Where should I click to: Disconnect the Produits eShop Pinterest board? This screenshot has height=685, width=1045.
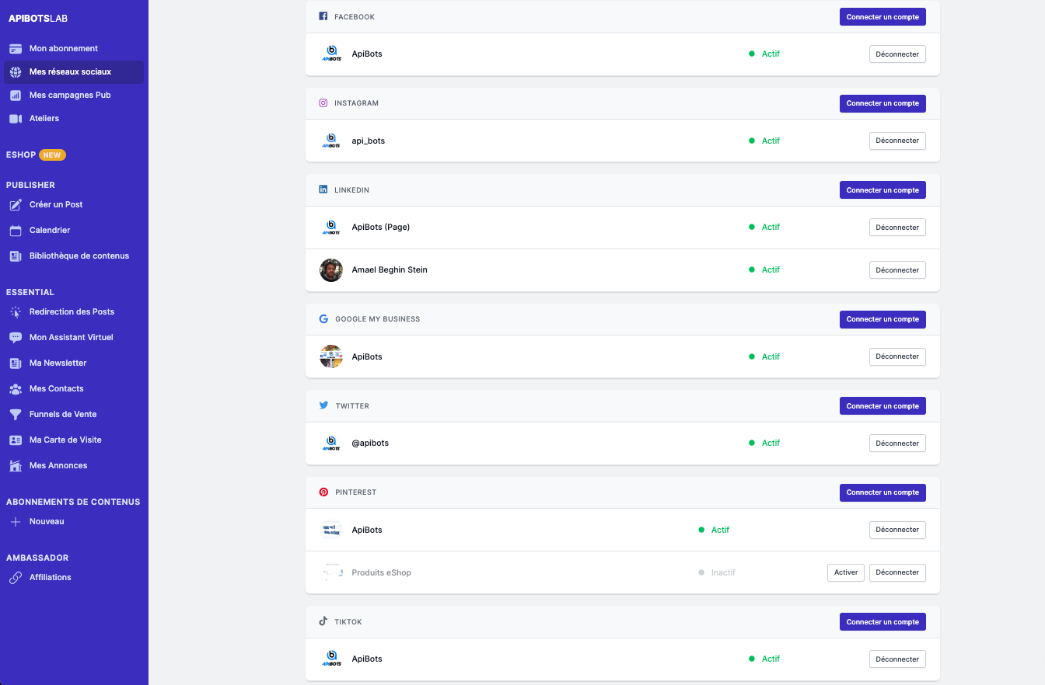click(x=897, y=572)
